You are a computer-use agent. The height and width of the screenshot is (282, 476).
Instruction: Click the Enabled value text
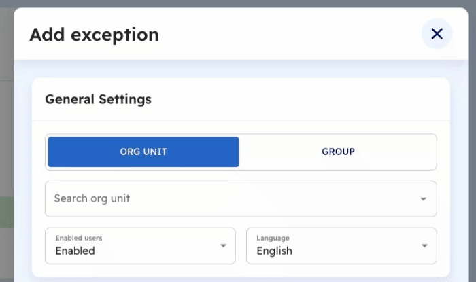75,251
